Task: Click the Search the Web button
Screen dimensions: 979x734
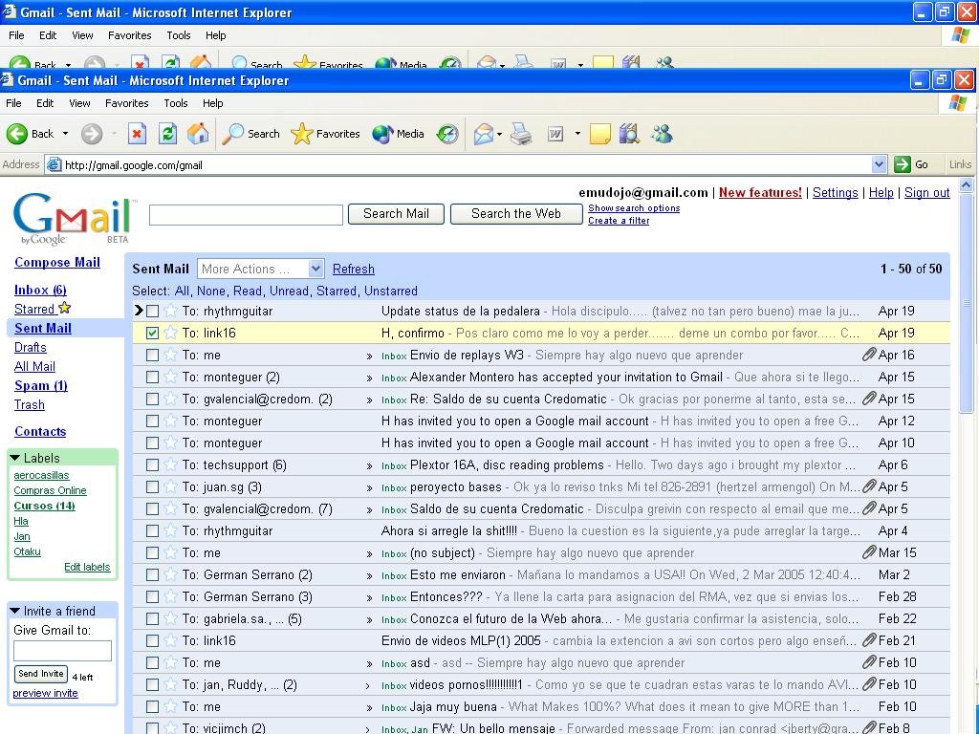Action: [515, 213]
